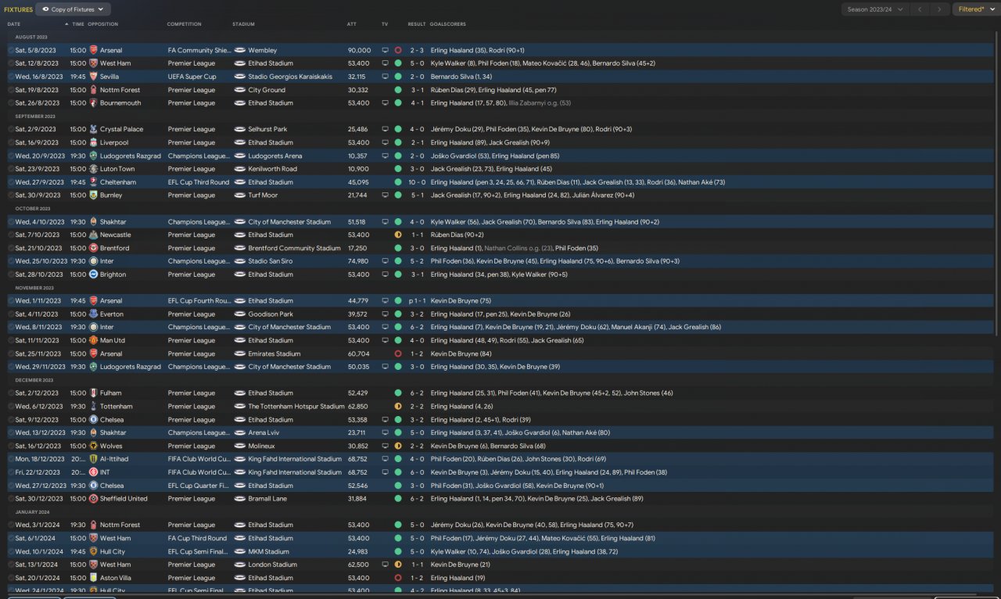Open the Copy of Fixtures view dropdown

click(73, 9)
